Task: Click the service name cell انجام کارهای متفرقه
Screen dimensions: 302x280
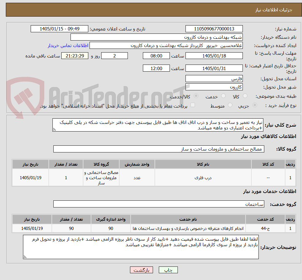Action: (x=188, y=228)
